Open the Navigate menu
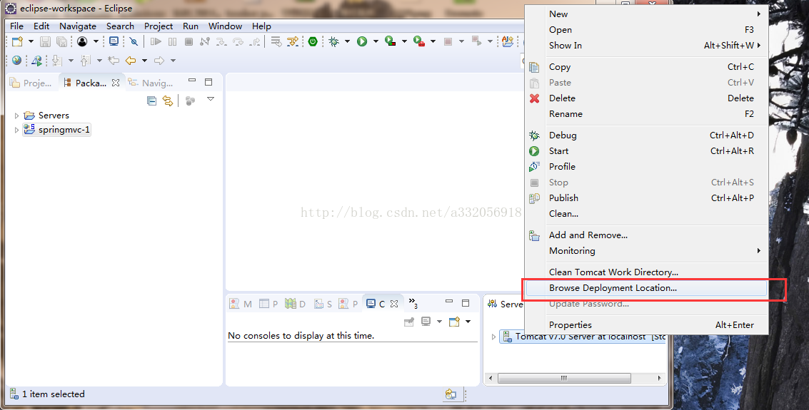The width and height of the screenshot is (809, 410). pyautogui.click(x=77, y=26)
